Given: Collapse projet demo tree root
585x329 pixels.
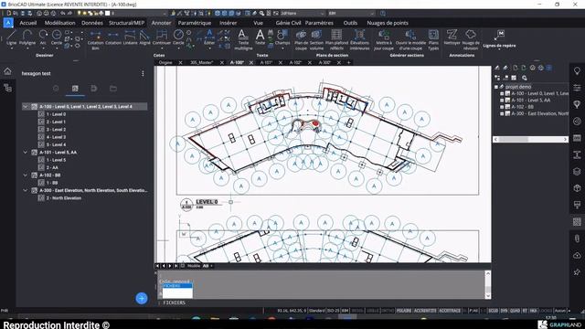Looking at the screenshot, I should coord(496,87).
